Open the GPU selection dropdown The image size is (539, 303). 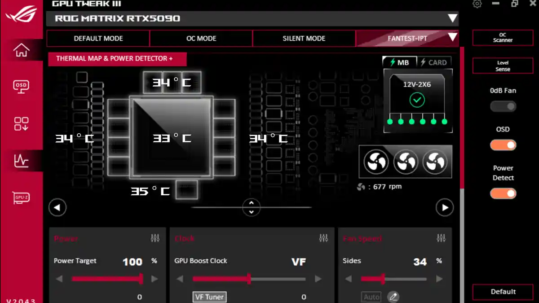[453, 18]
